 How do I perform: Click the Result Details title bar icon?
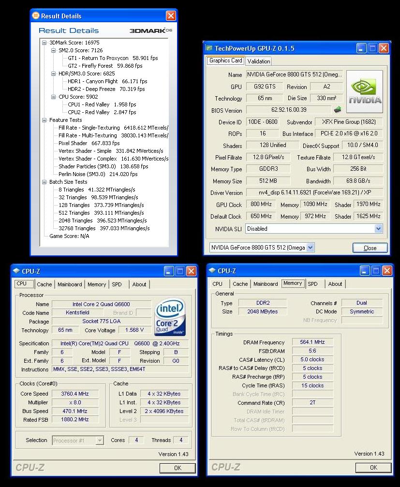36,15
